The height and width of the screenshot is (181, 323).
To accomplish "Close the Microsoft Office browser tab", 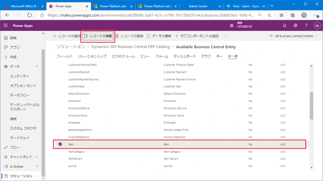I will 43,6.
